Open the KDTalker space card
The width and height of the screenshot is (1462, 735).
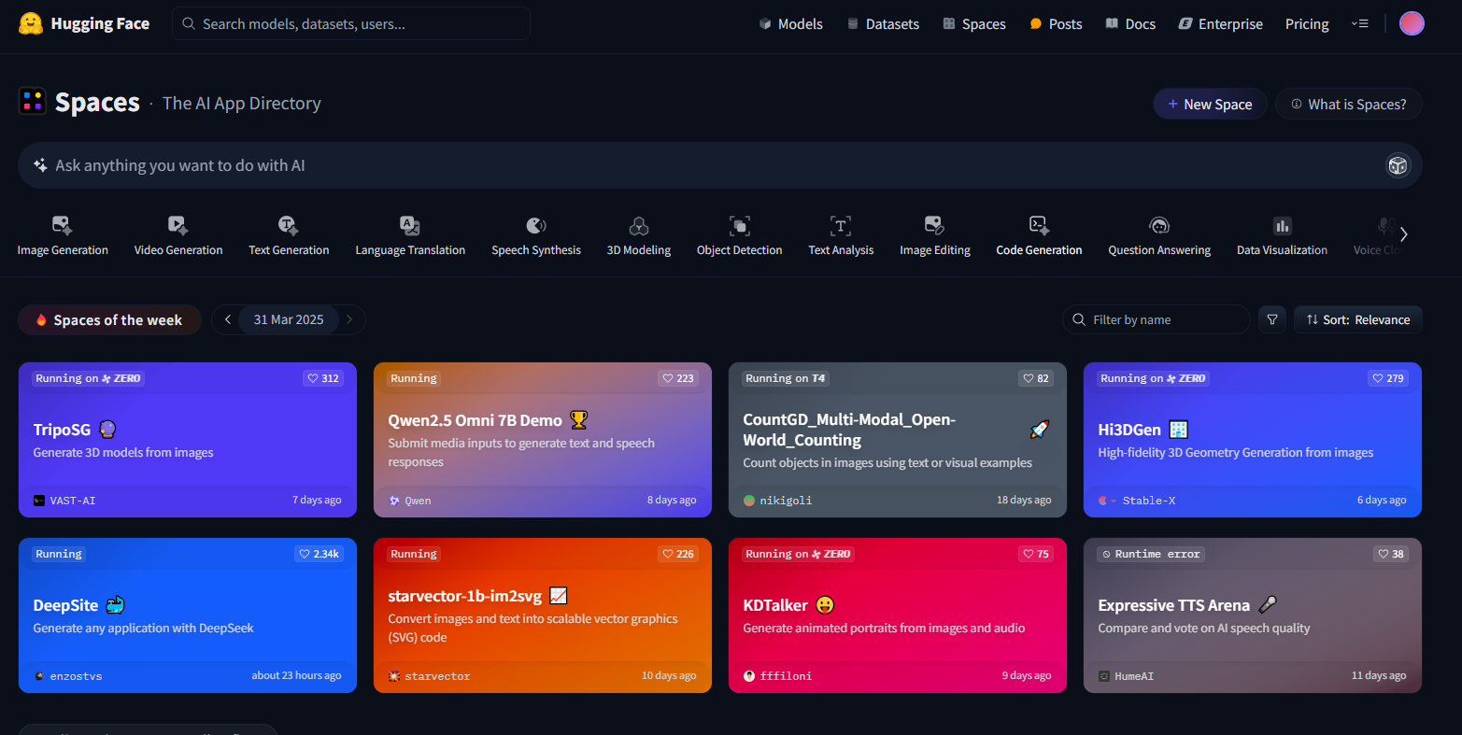[898, 615]
